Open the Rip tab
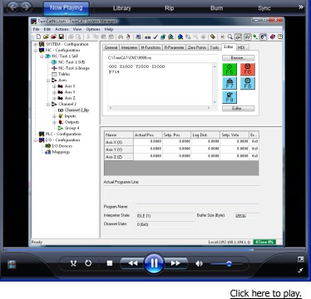The width and height of the screenshot is (311, 299). (x=169, y=8)
